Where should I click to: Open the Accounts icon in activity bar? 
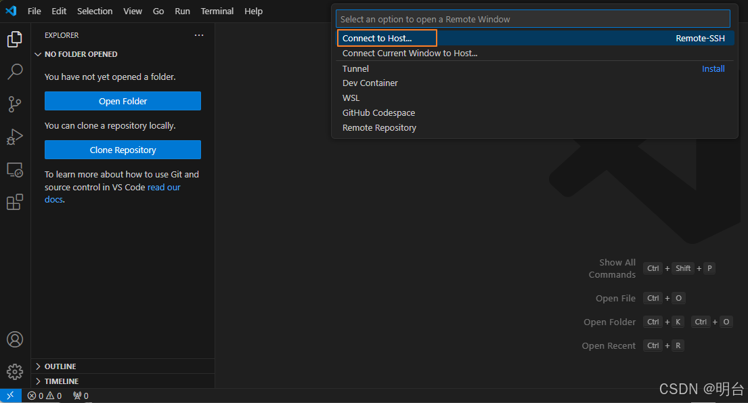pos(15,339)
